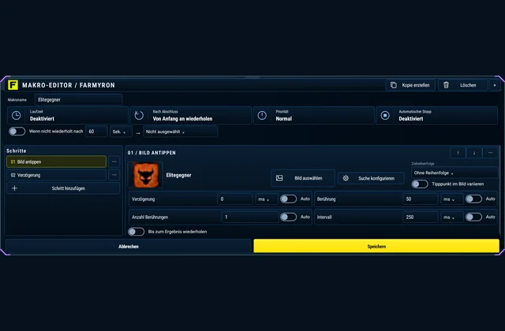This screenshot has height=331, width=505.
Task: Open the Ohne Reihenfolge dropdown
Action: click(454, 173)
